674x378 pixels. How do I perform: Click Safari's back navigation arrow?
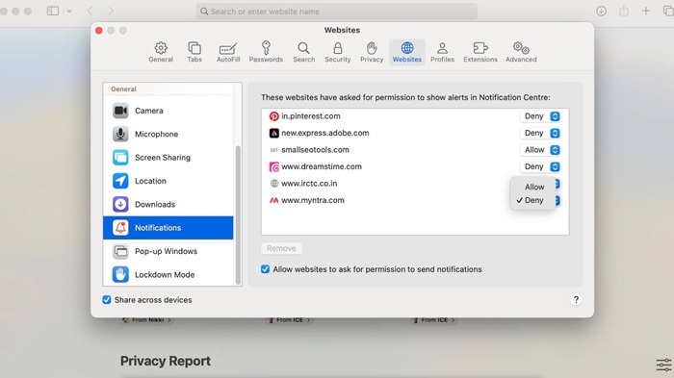coord(90,12)
